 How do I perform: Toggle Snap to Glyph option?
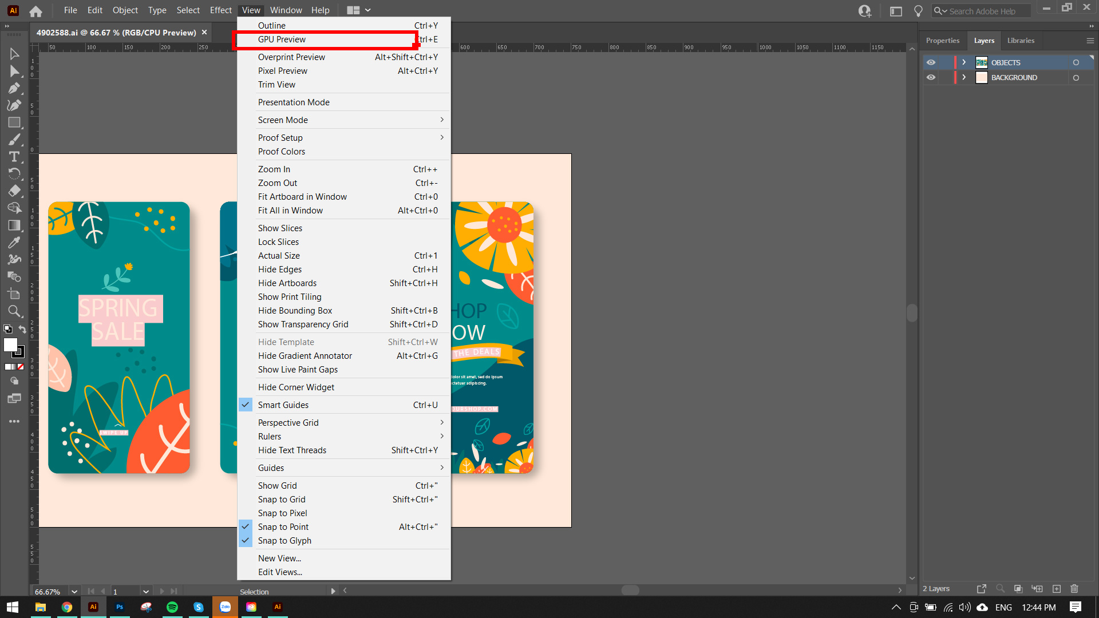coord(284,541)
